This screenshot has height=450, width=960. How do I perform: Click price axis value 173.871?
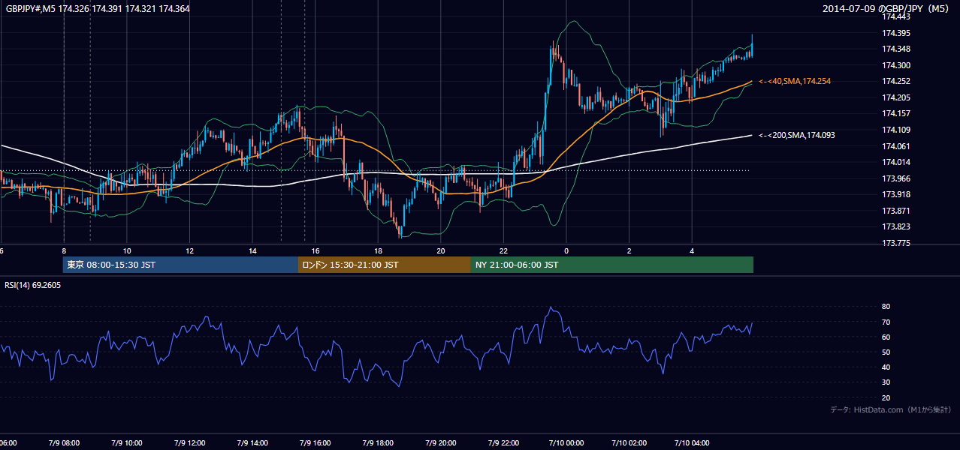(x=896, y=210)
